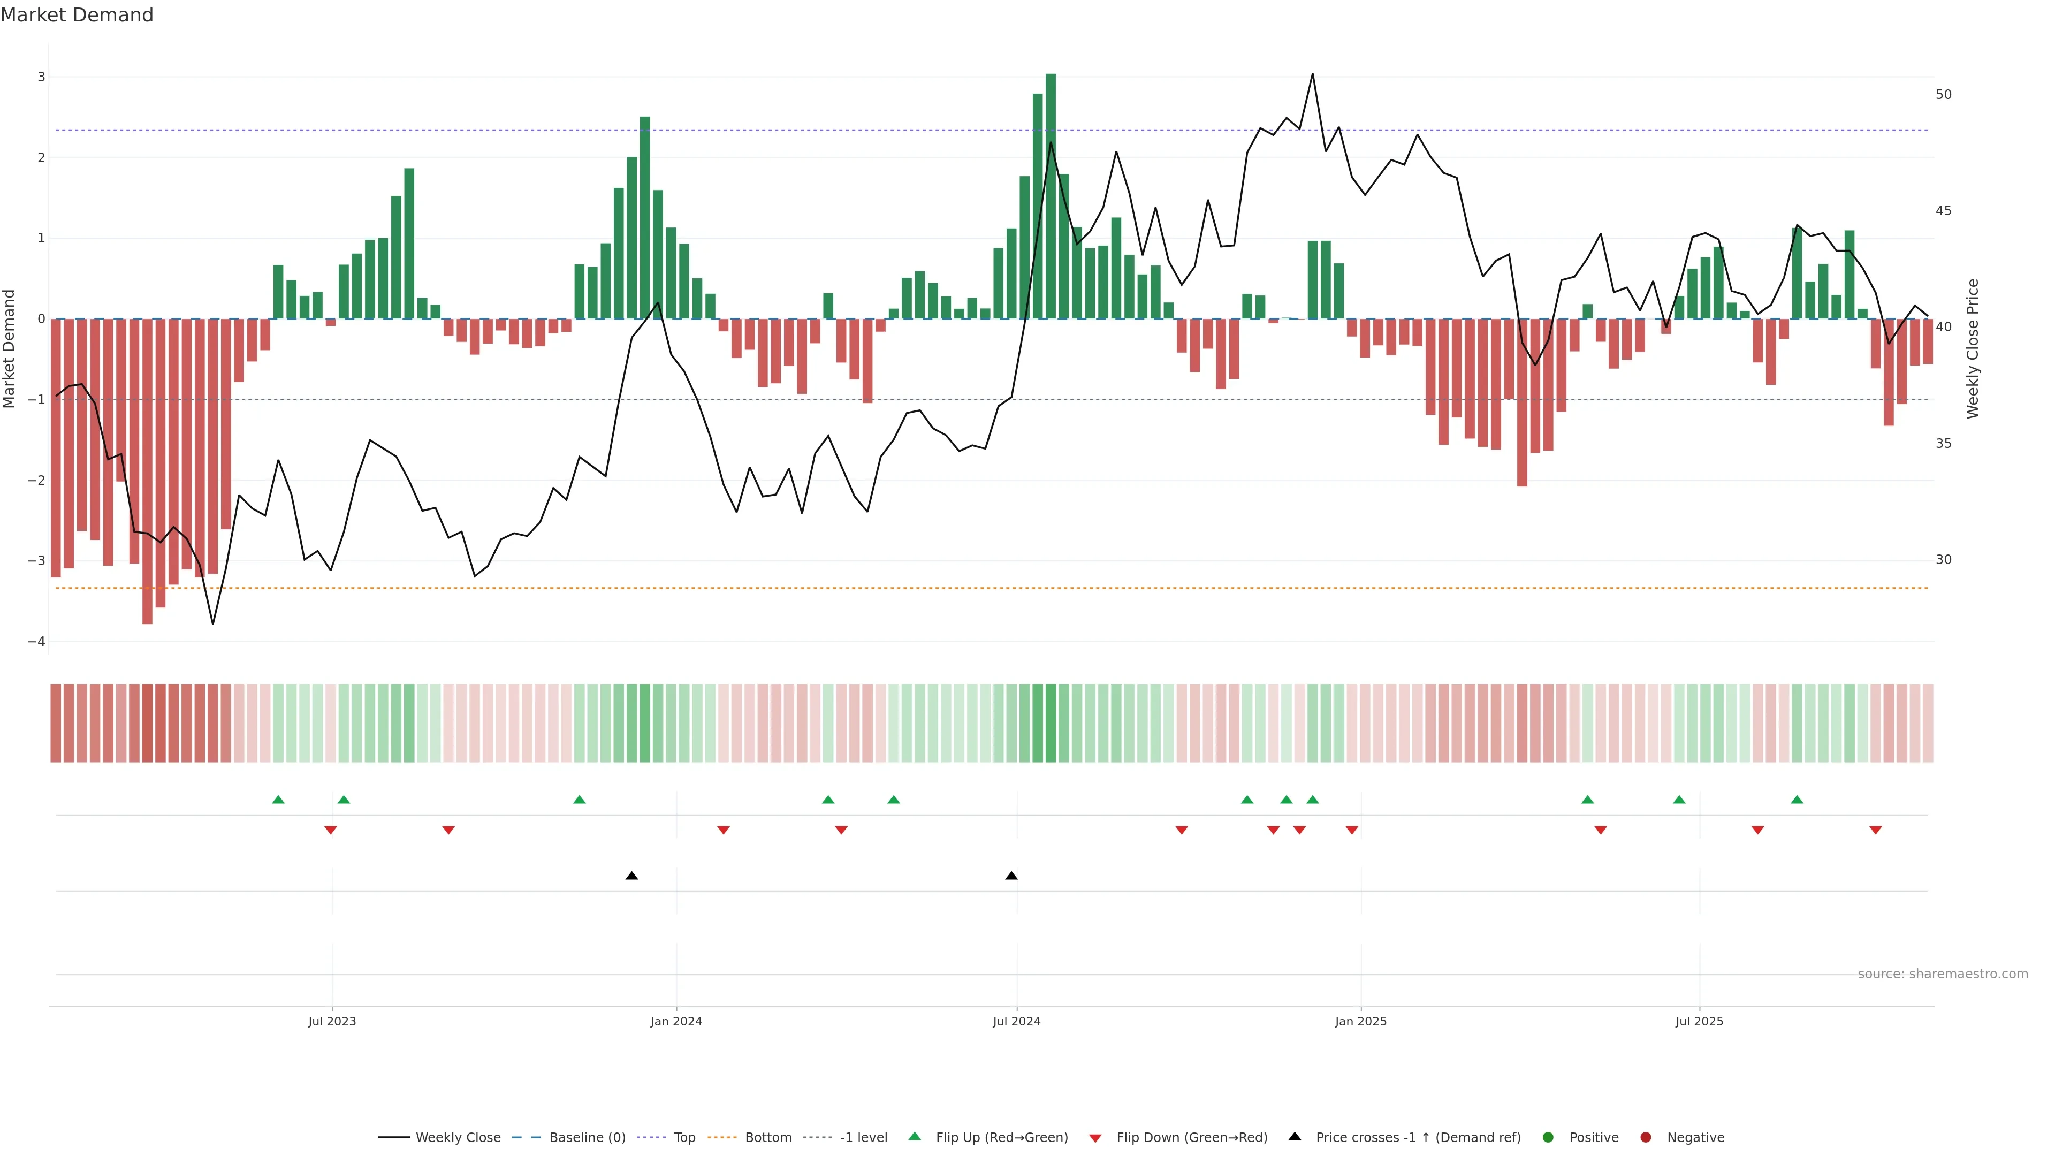Click the first black price-cross marker near Jan 2024

[632, 876]
